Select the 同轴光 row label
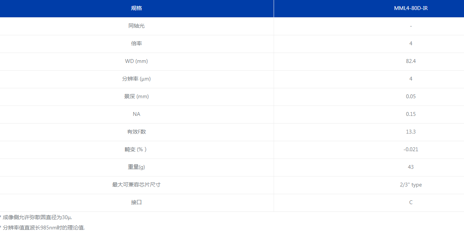The image size is (464, 236). (x=136, y=26)
